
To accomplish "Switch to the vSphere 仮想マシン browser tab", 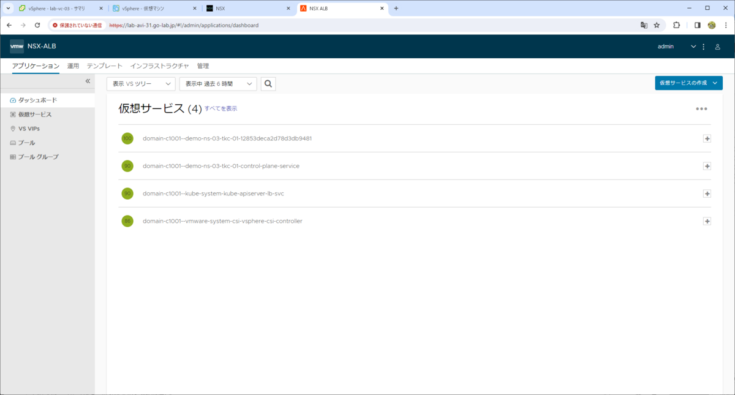I will 154,9.
